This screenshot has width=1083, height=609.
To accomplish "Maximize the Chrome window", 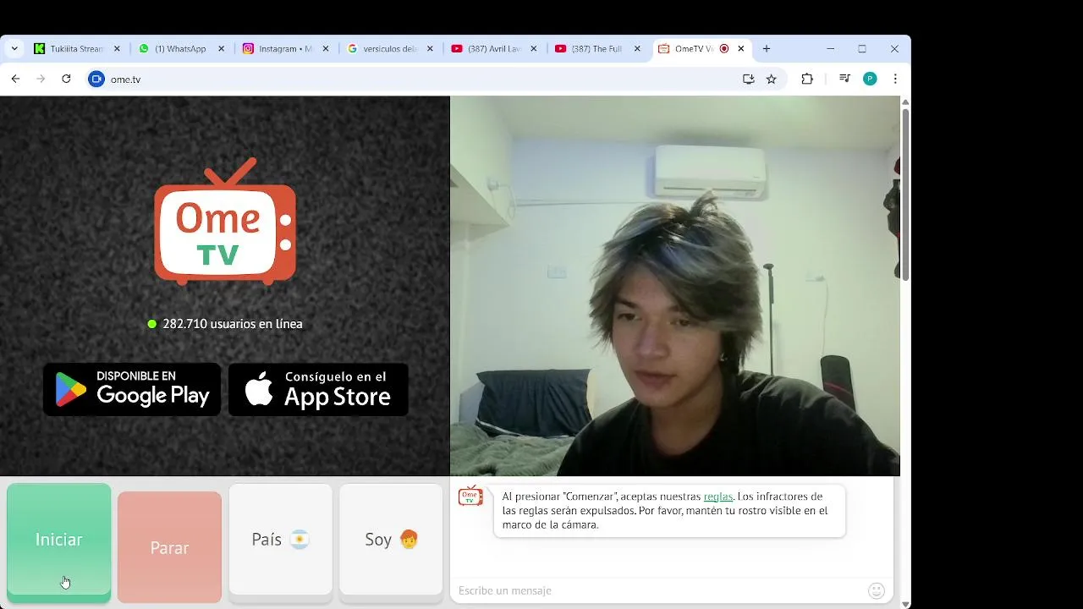I will click(862, 49).
